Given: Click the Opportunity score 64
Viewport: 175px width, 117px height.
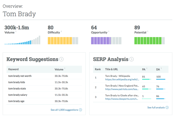Looking at the screenshot, I should (94, 27).
